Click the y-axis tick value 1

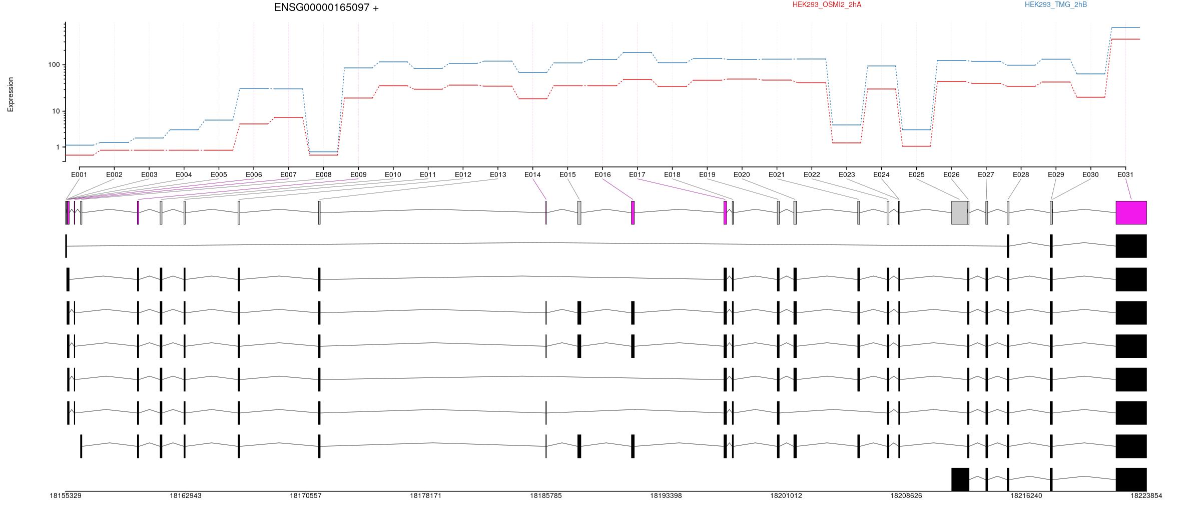58,147
